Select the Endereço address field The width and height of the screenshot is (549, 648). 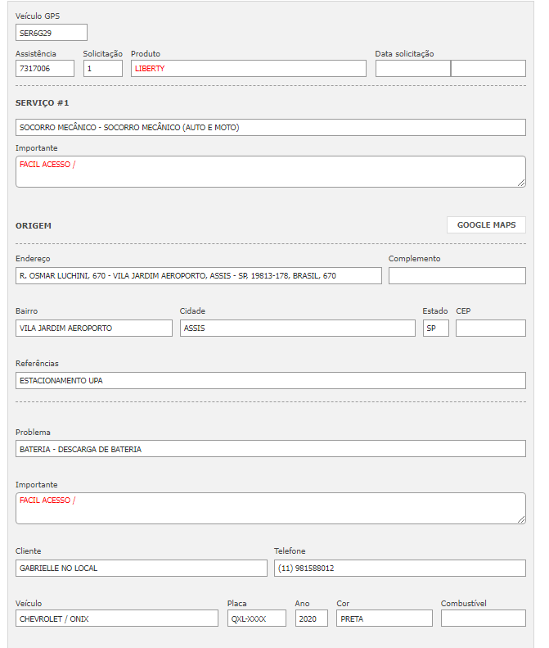click(x=198, y=276)
